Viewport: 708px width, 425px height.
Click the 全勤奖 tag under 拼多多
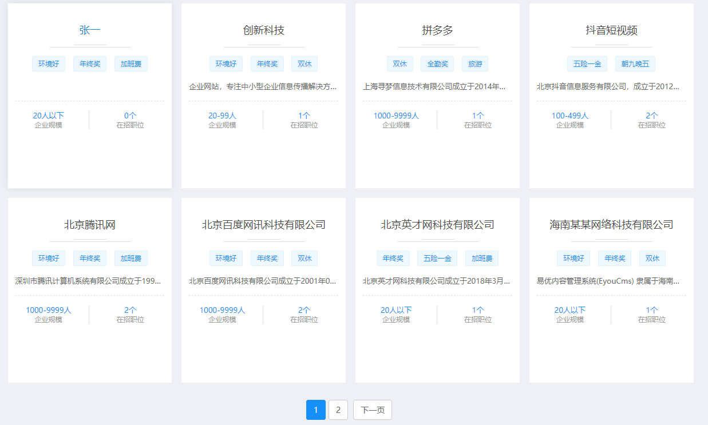pos(437,64)
